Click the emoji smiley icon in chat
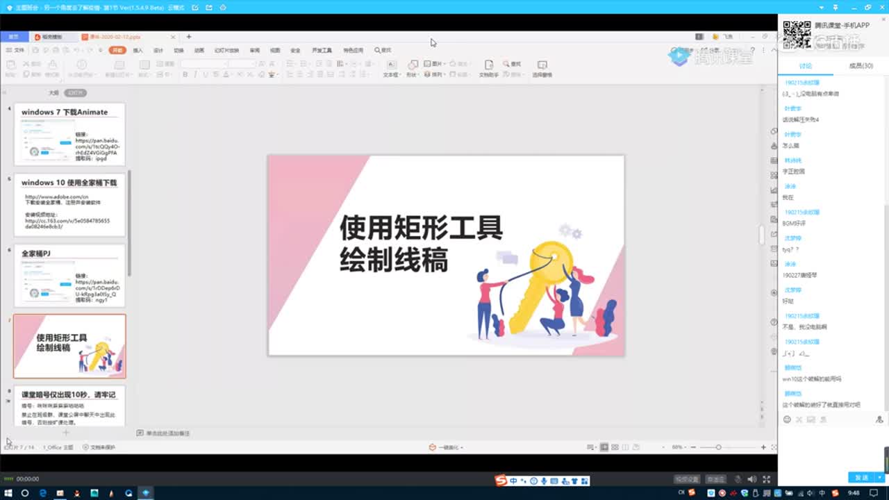Image resolution: width=889 pixels, height=500 pixels. click(787, 419)
